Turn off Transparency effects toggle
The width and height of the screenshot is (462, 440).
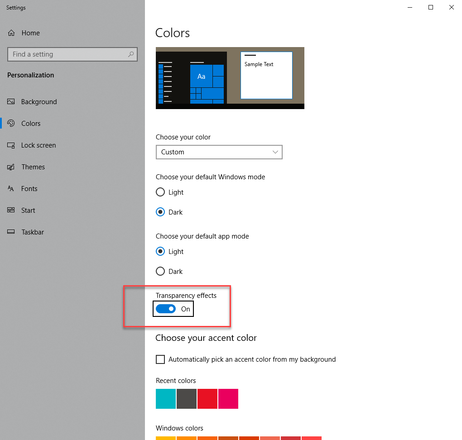point(166,309)
